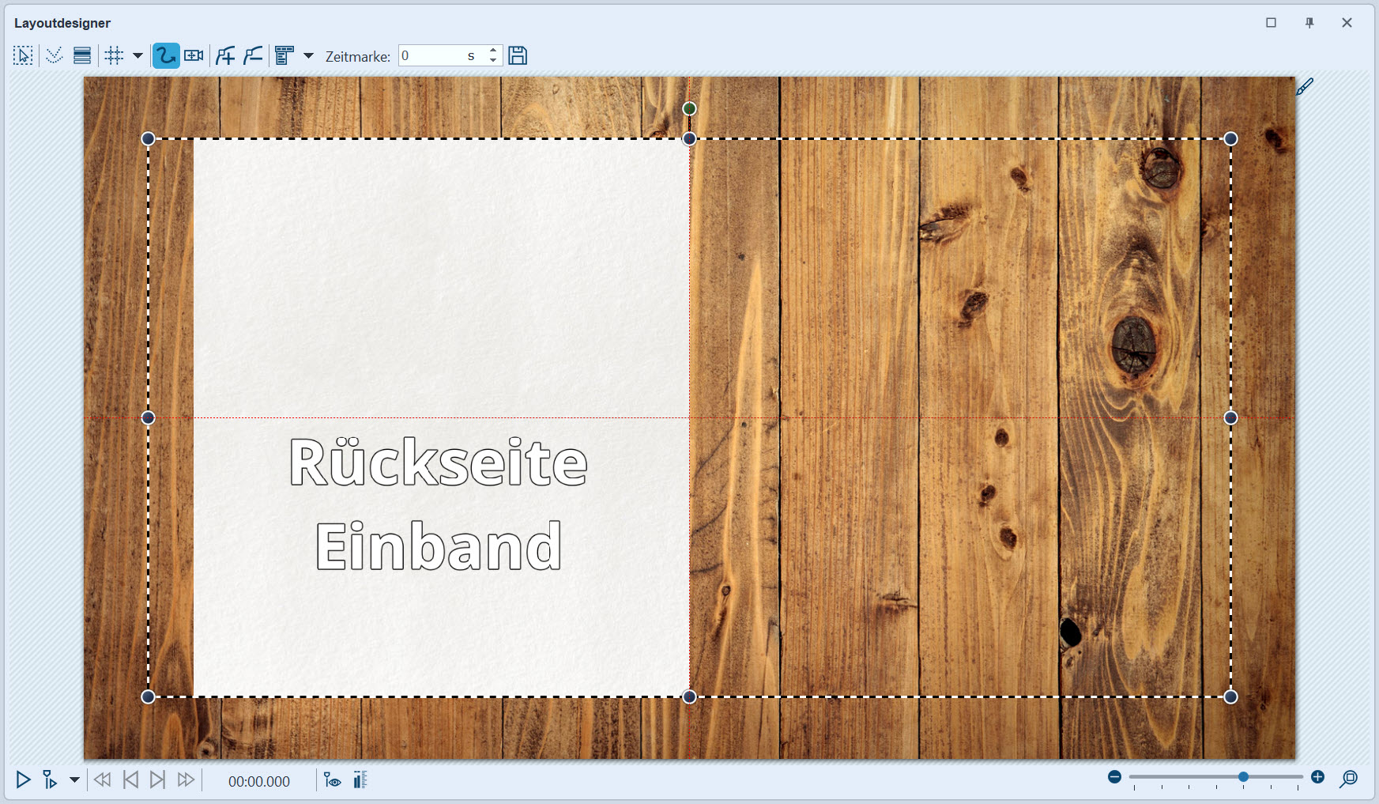Click the stacked horizontal bars icon
The image size is (1379, 804).
(x=82, y=55)
